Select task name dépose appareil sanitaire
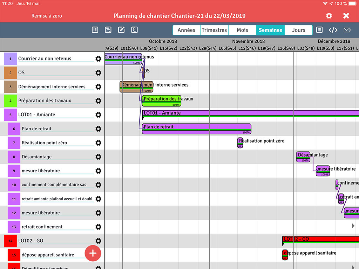 pyautogui.click(x=48, y=255)
